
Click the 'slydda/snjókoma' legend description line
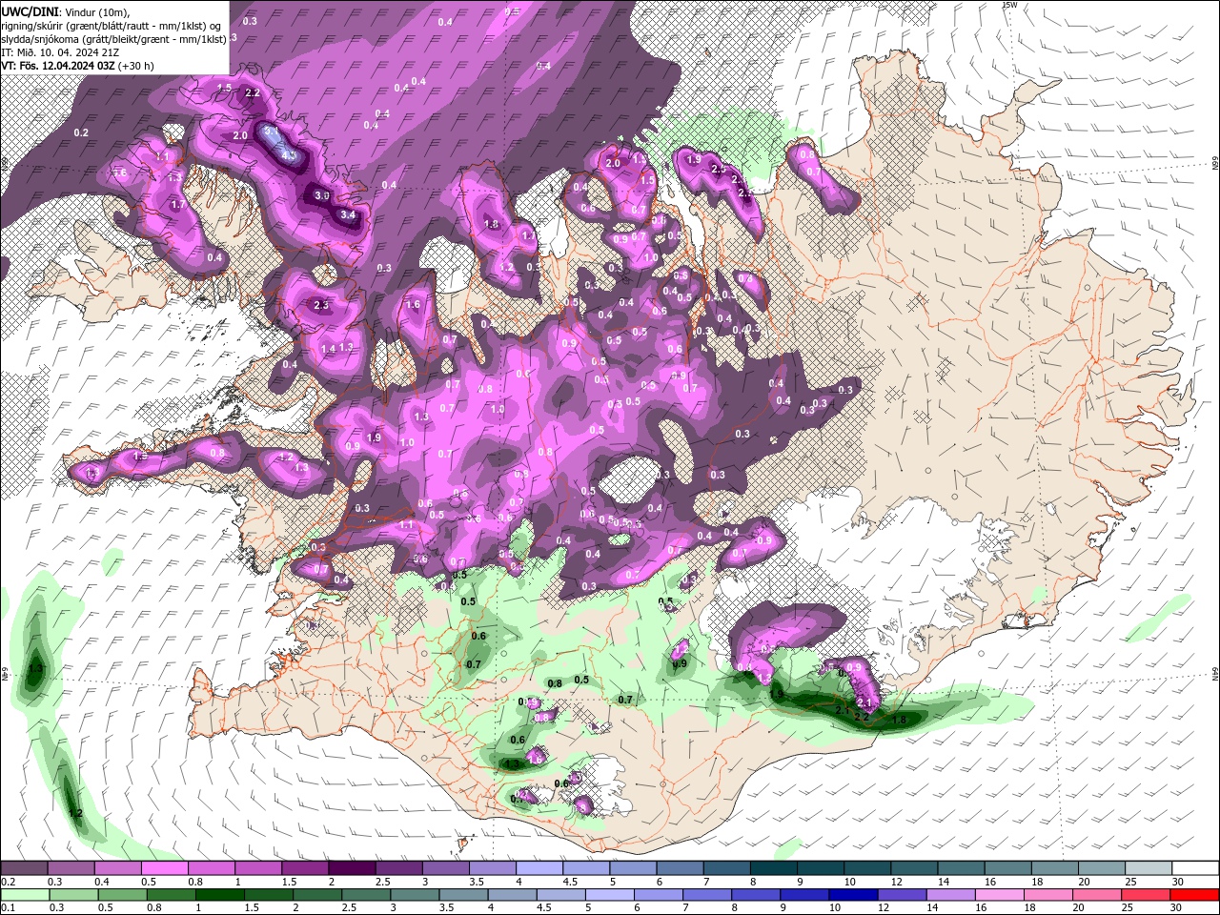tap(113, 38)
